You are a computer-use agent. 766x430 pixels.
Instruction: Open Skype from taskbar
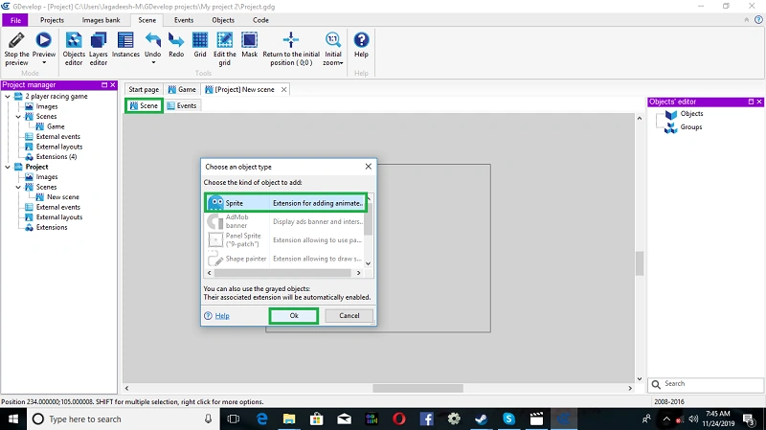508,419
